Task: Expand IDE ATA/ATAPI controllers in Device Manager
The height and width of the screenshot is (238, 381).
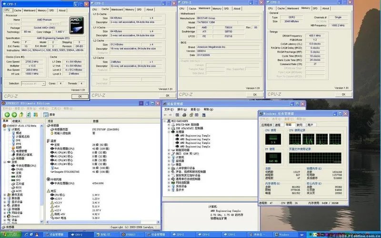Action: pos(169,128)
